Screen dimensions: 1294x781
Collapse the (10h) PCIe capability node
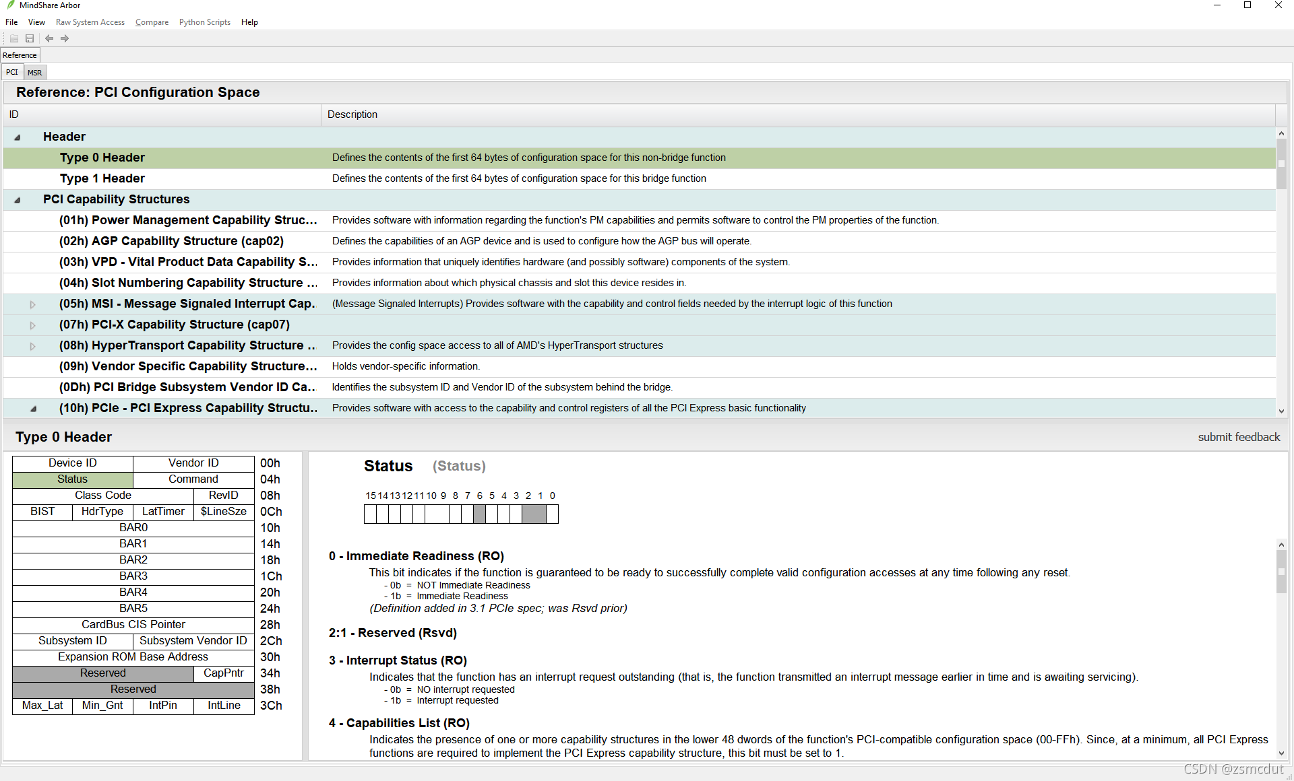33,409
